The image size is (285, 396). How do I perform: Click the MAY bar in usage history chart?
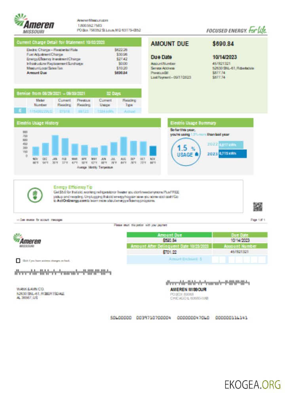(94, 152)
